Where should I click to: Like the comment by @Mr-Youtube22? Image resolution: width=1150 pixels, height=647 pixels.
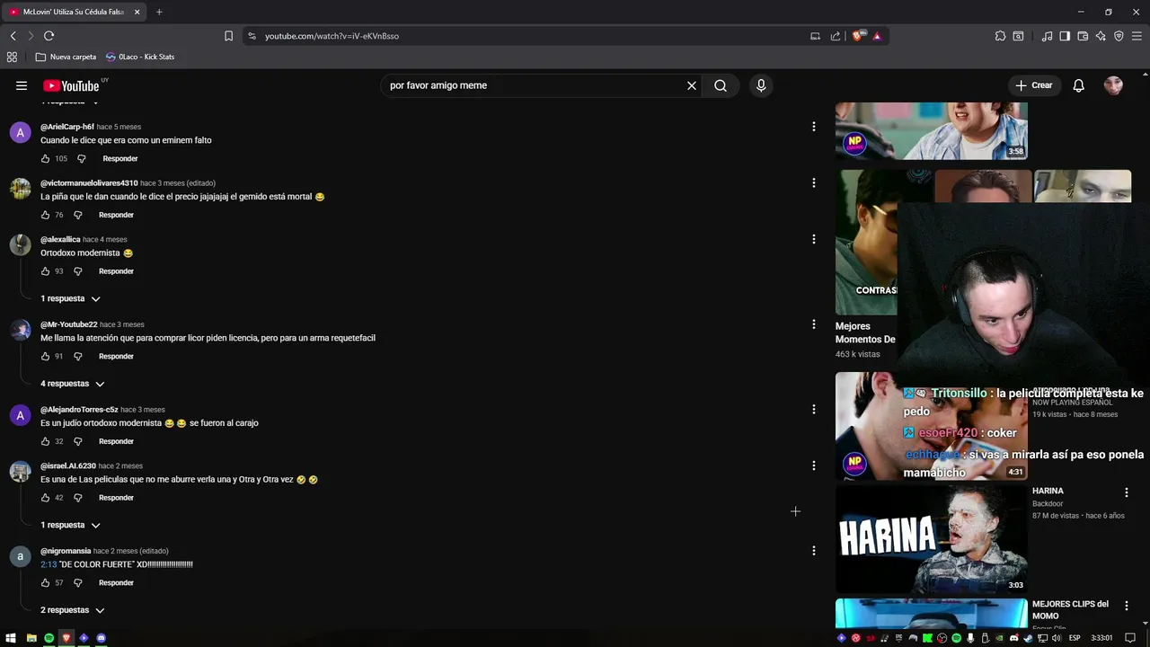point(45,357)
